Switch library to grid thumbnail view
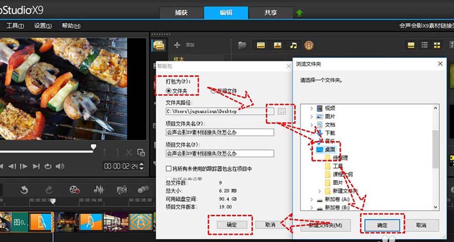 point(437,45)
